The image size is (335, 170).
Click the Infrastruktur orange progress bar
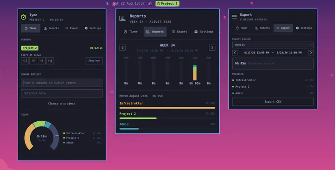167,108
